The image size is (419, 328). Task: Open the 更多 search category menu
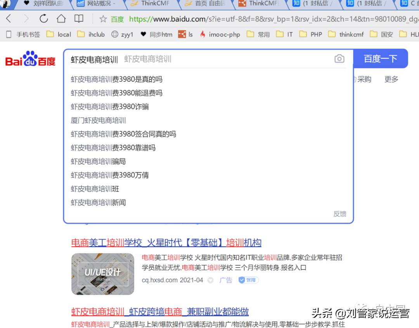(391, 79)
